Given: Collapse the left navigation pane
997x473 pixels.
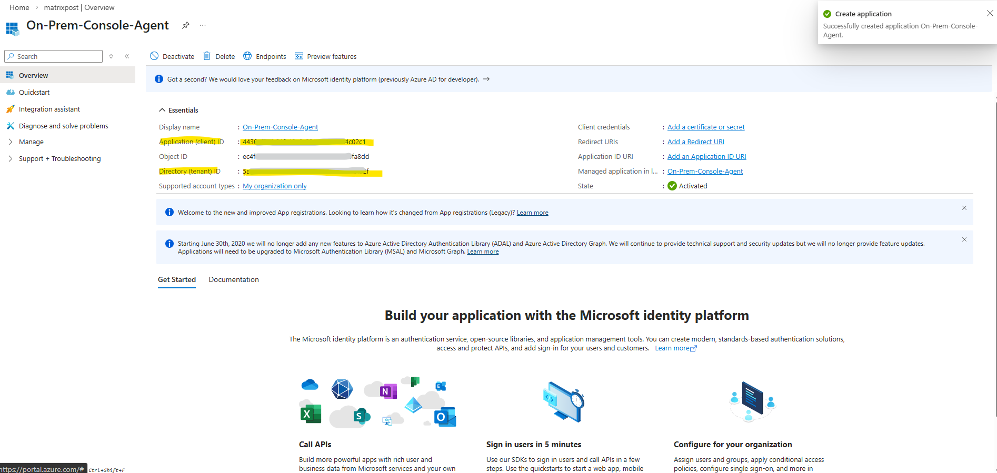Looking at the screenshot, I should (x=127, y=56).
